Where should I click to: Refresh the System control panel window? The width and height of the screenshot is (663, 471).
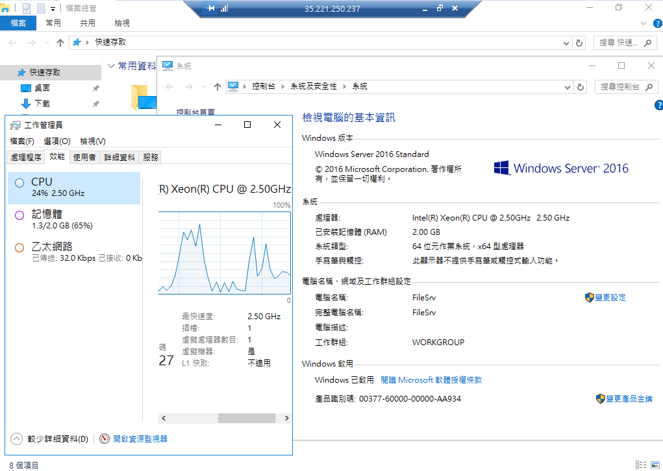coord(581,87)
